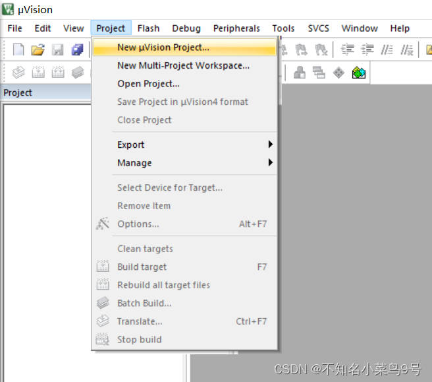Viewport: 432px width, 382px height.
Task: Open the Window menu
Action: (360, 28)
